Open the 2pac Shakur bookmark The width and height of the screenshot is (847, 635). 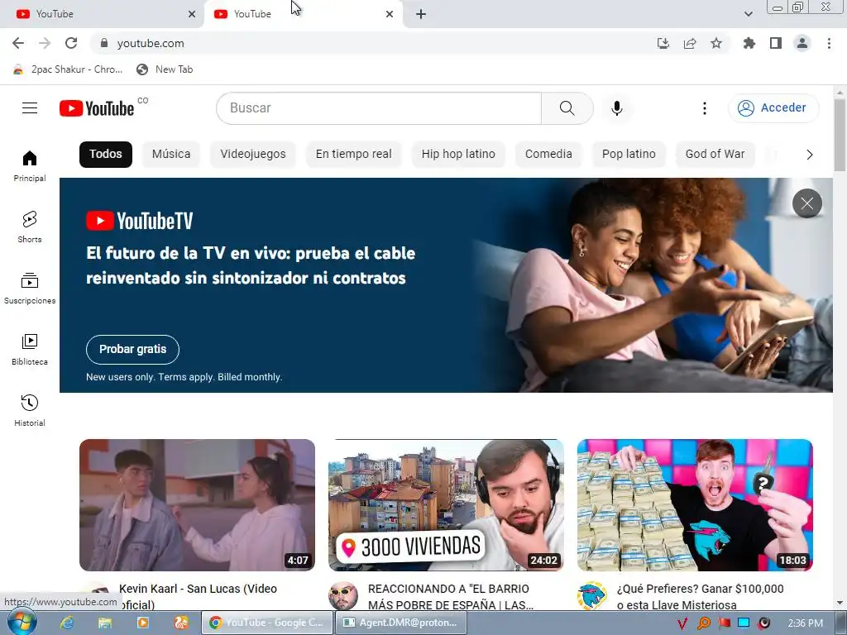coord(69,69)
